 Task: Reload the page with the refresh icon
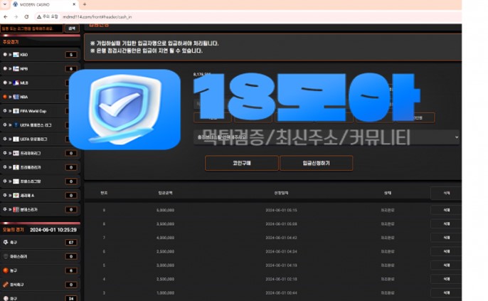[x=26, y=17]
